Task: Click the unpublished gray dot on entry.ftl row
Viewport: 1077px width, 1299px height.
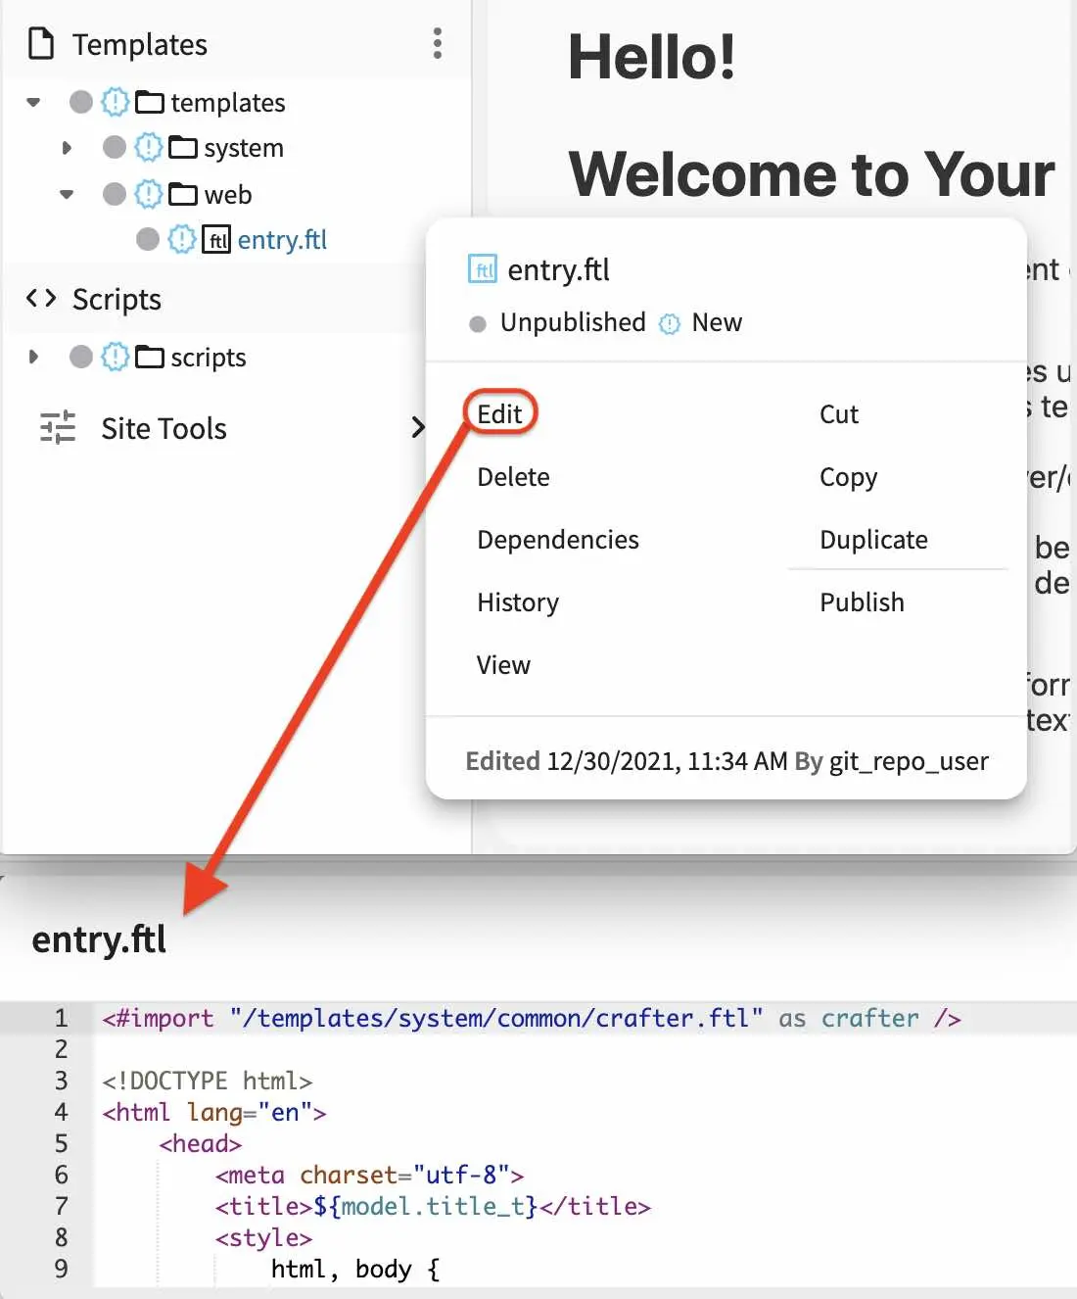Action: point(148,239)
